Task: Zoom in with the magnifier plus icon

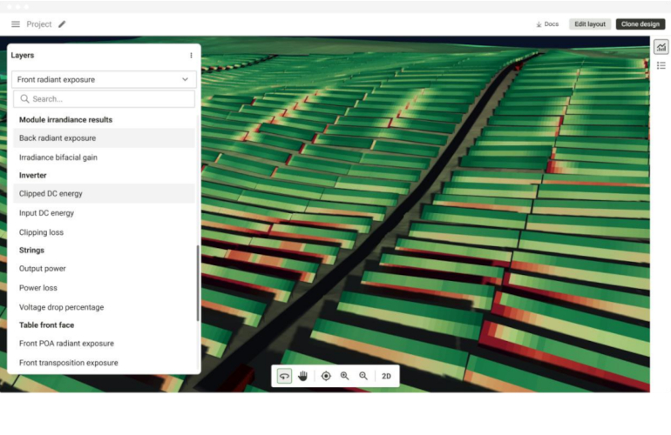Action: (345, 376)
